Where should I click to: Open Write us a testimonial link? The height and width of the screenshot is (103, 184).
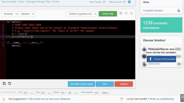[162, 99]
